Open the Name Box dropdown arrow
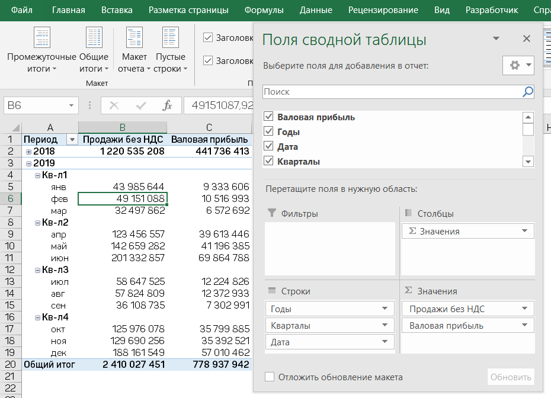The image size is (551, 398). [x=71, y=105]
